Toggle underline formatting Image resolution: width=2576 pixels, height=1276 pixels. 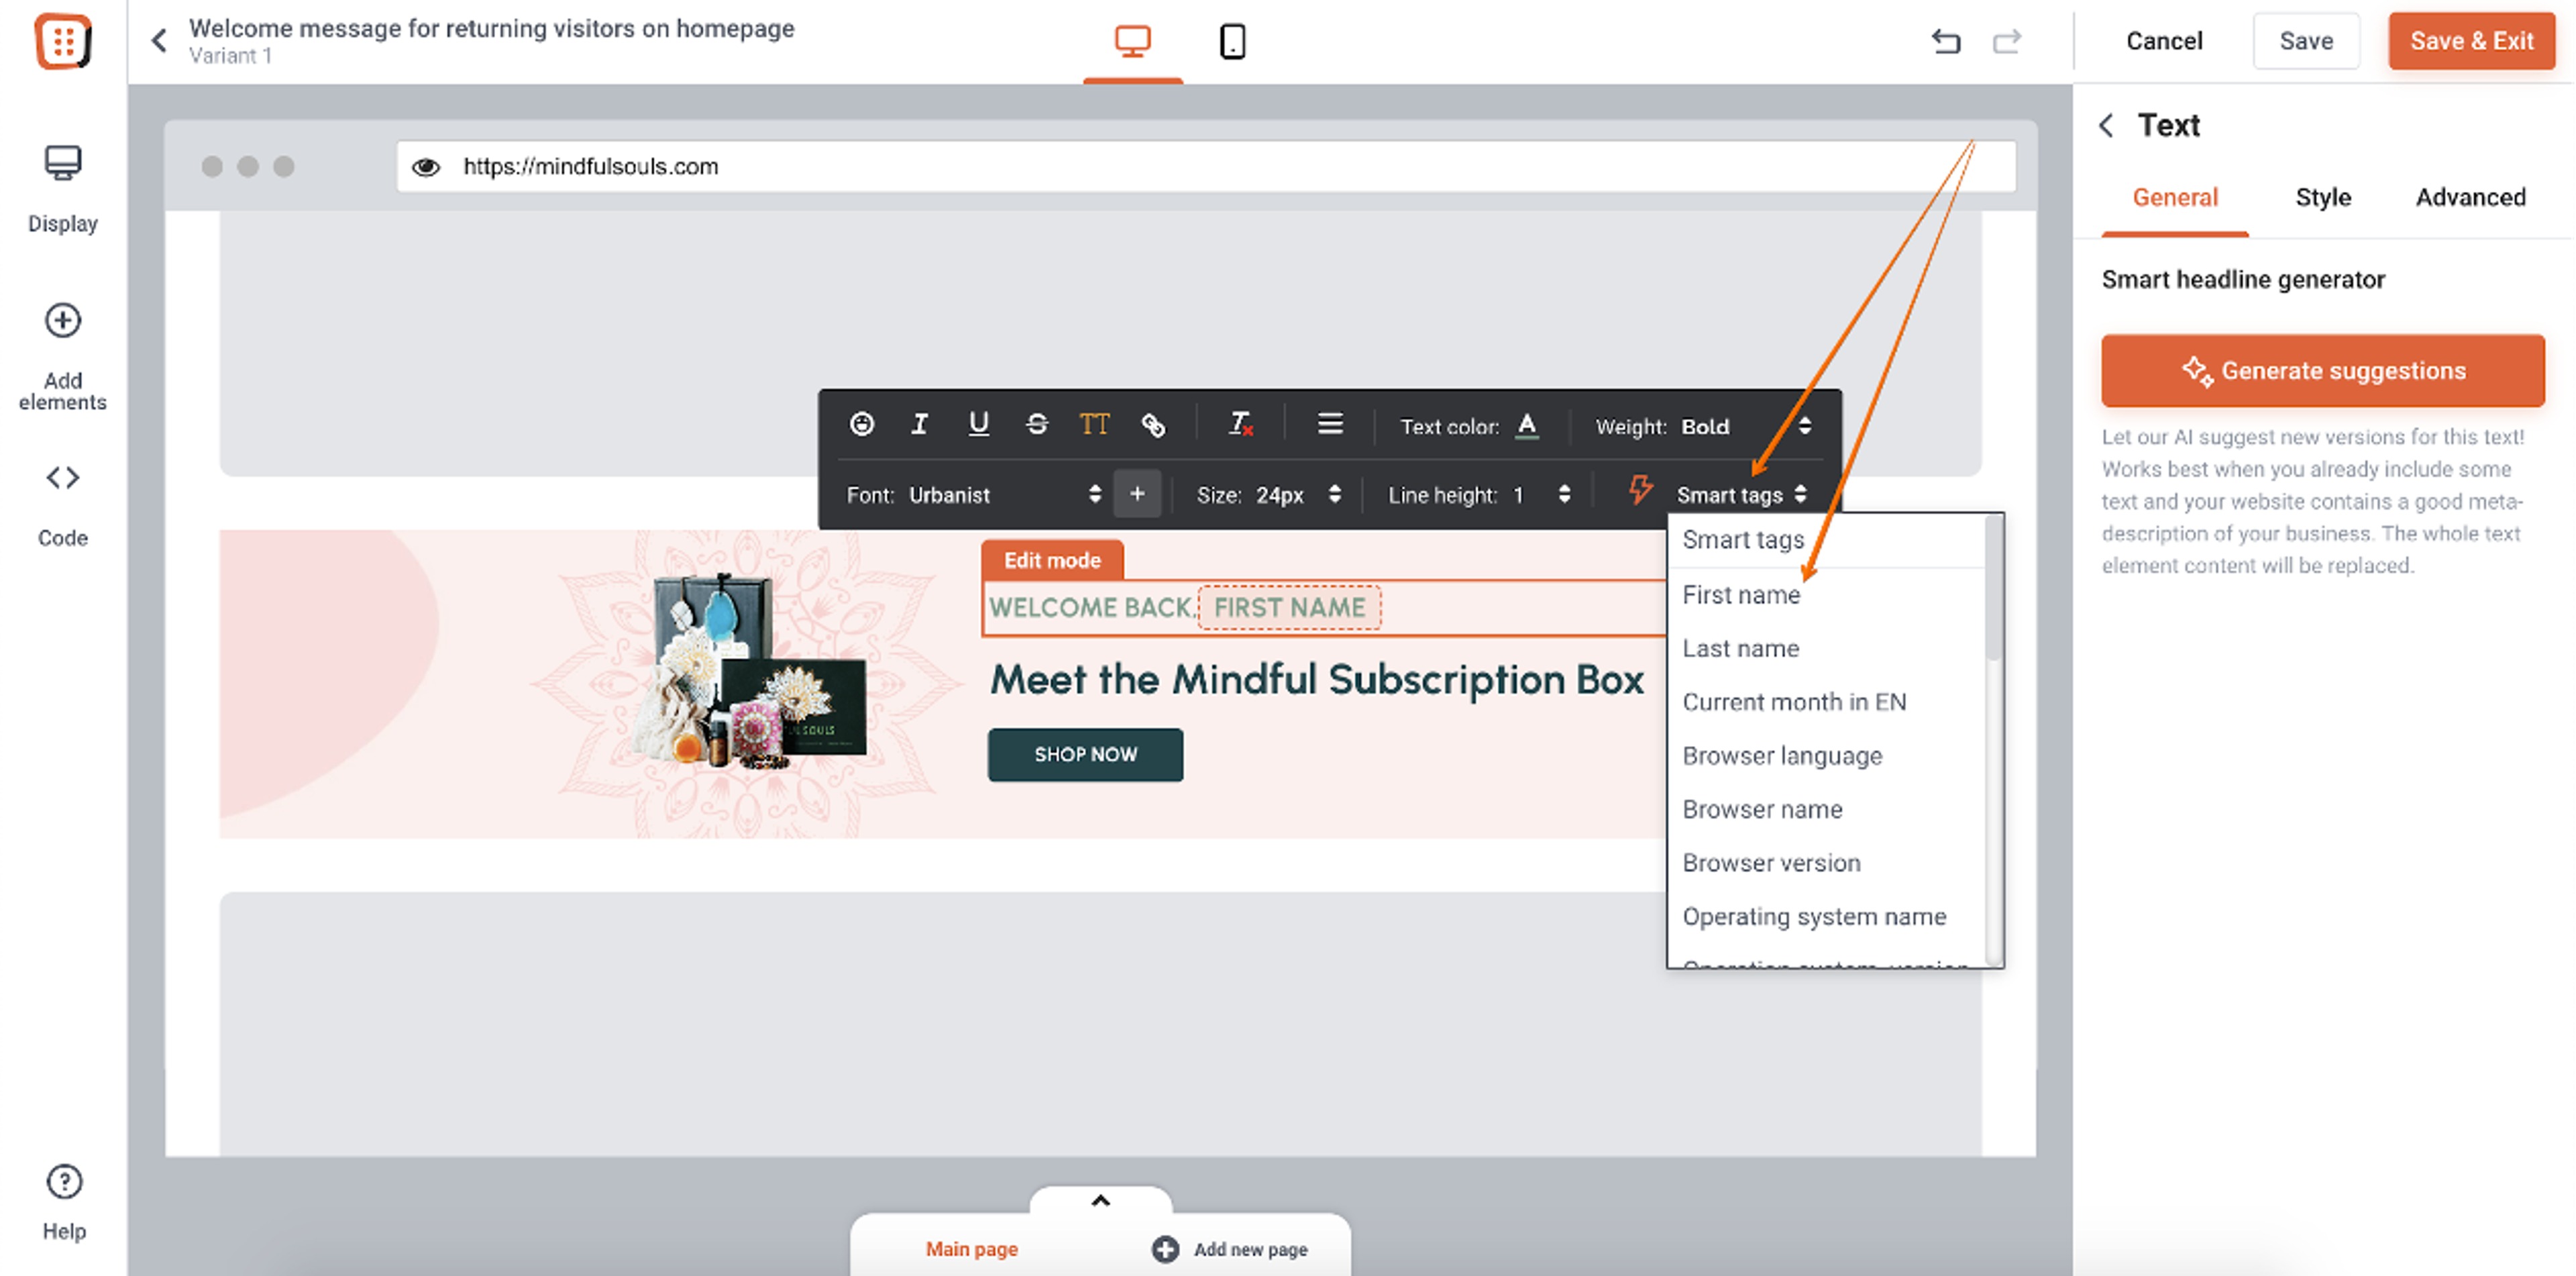pyautogui.click(x=978, y=425)
